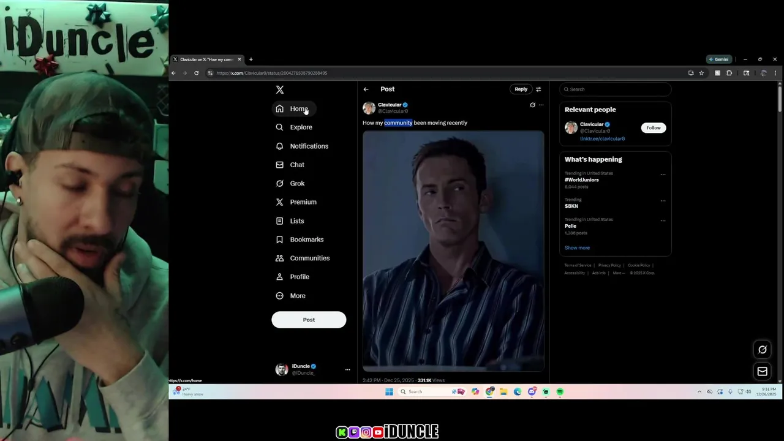Click the browser reload button
The height and width of the screenshot is (441, 784).
[196, 73]
